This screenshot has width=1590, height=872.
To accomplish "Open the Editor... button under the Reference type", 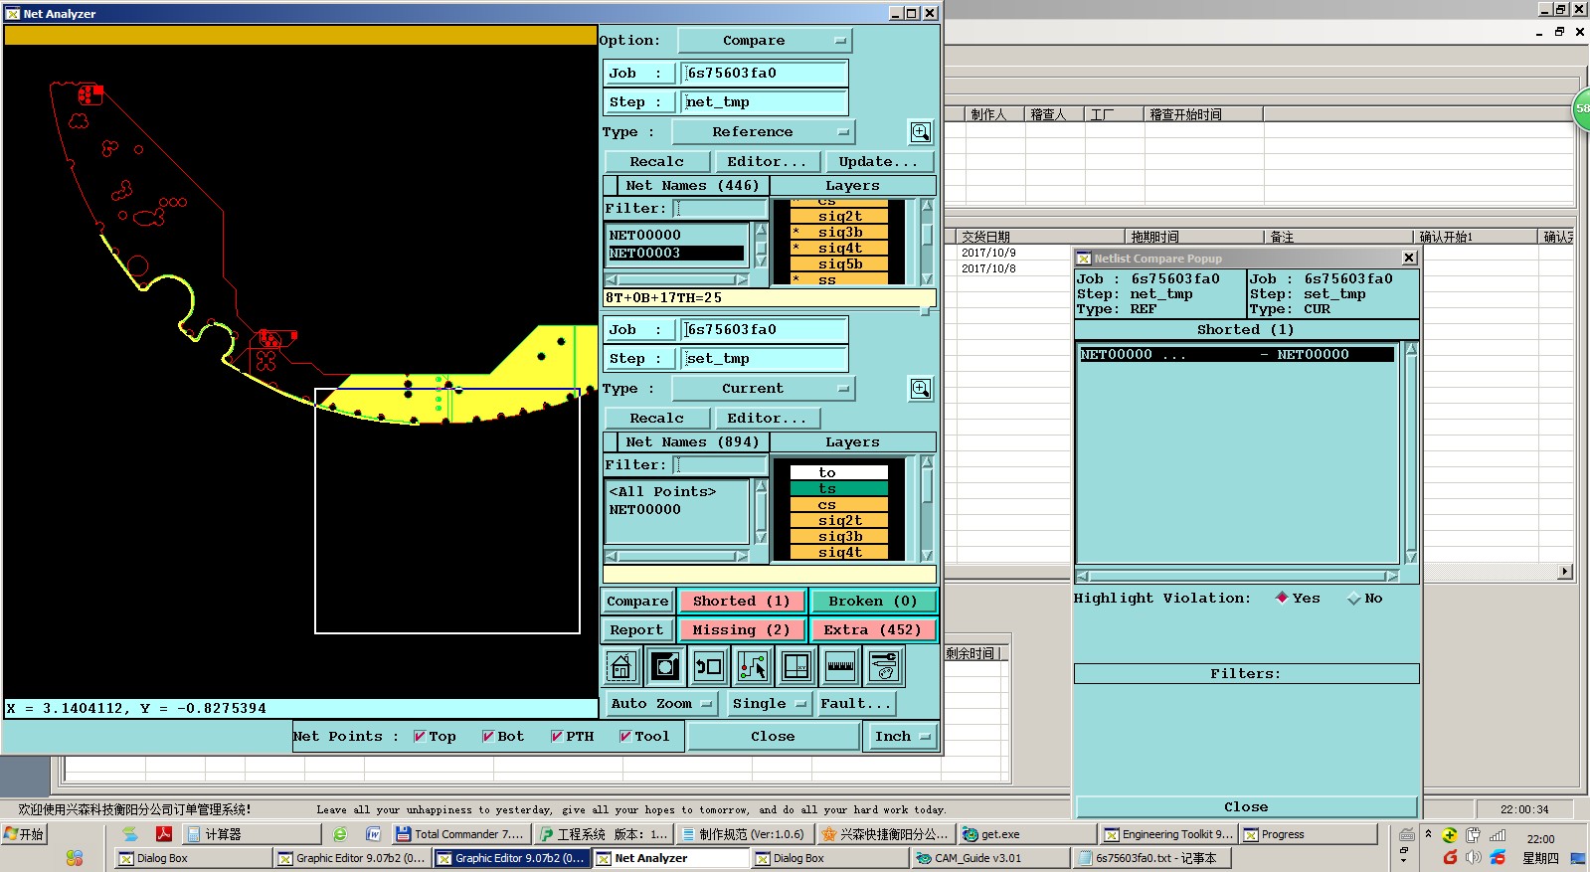I will (767, 162).
